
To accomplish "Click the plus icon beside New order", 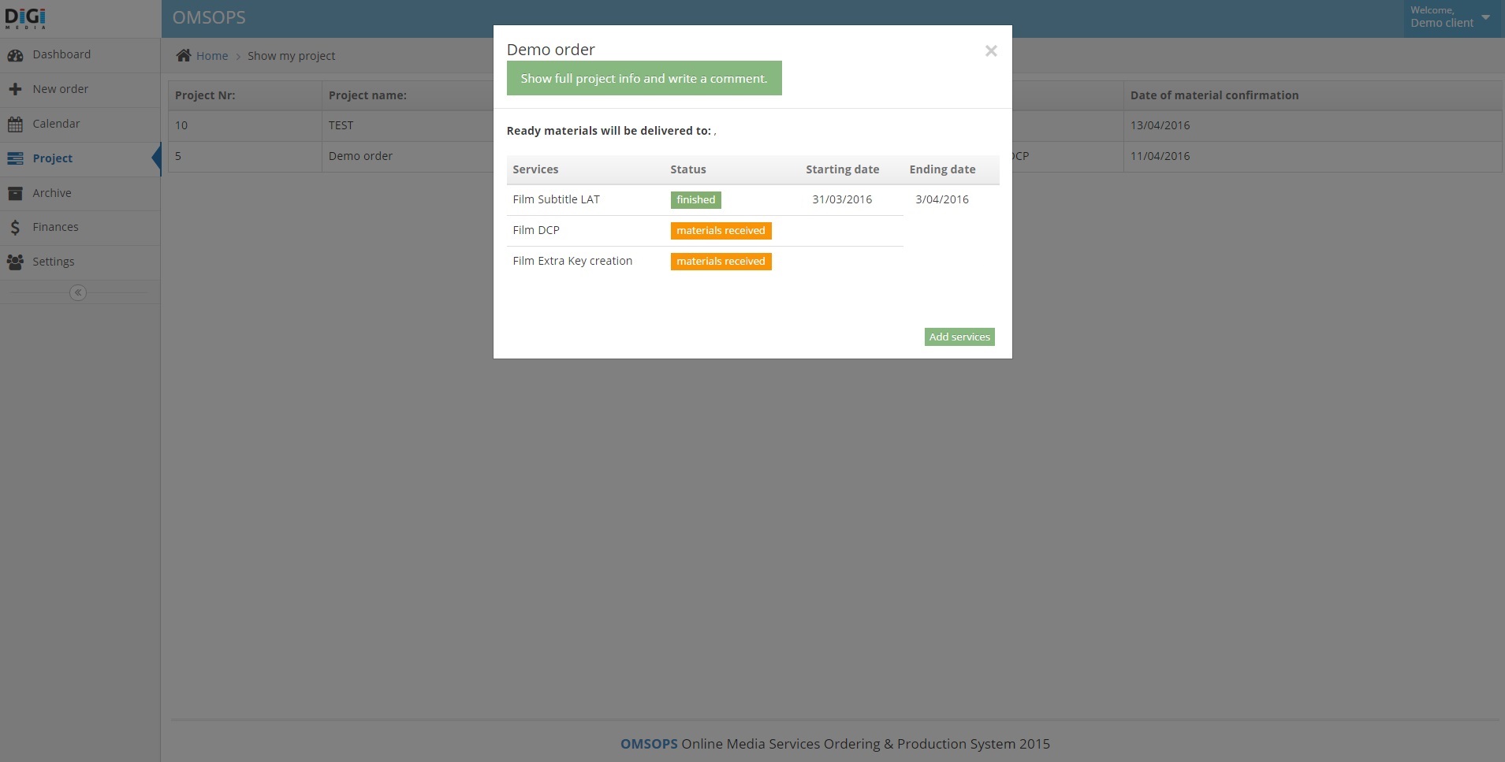I will pyautogui.click(x=15, y=90).
